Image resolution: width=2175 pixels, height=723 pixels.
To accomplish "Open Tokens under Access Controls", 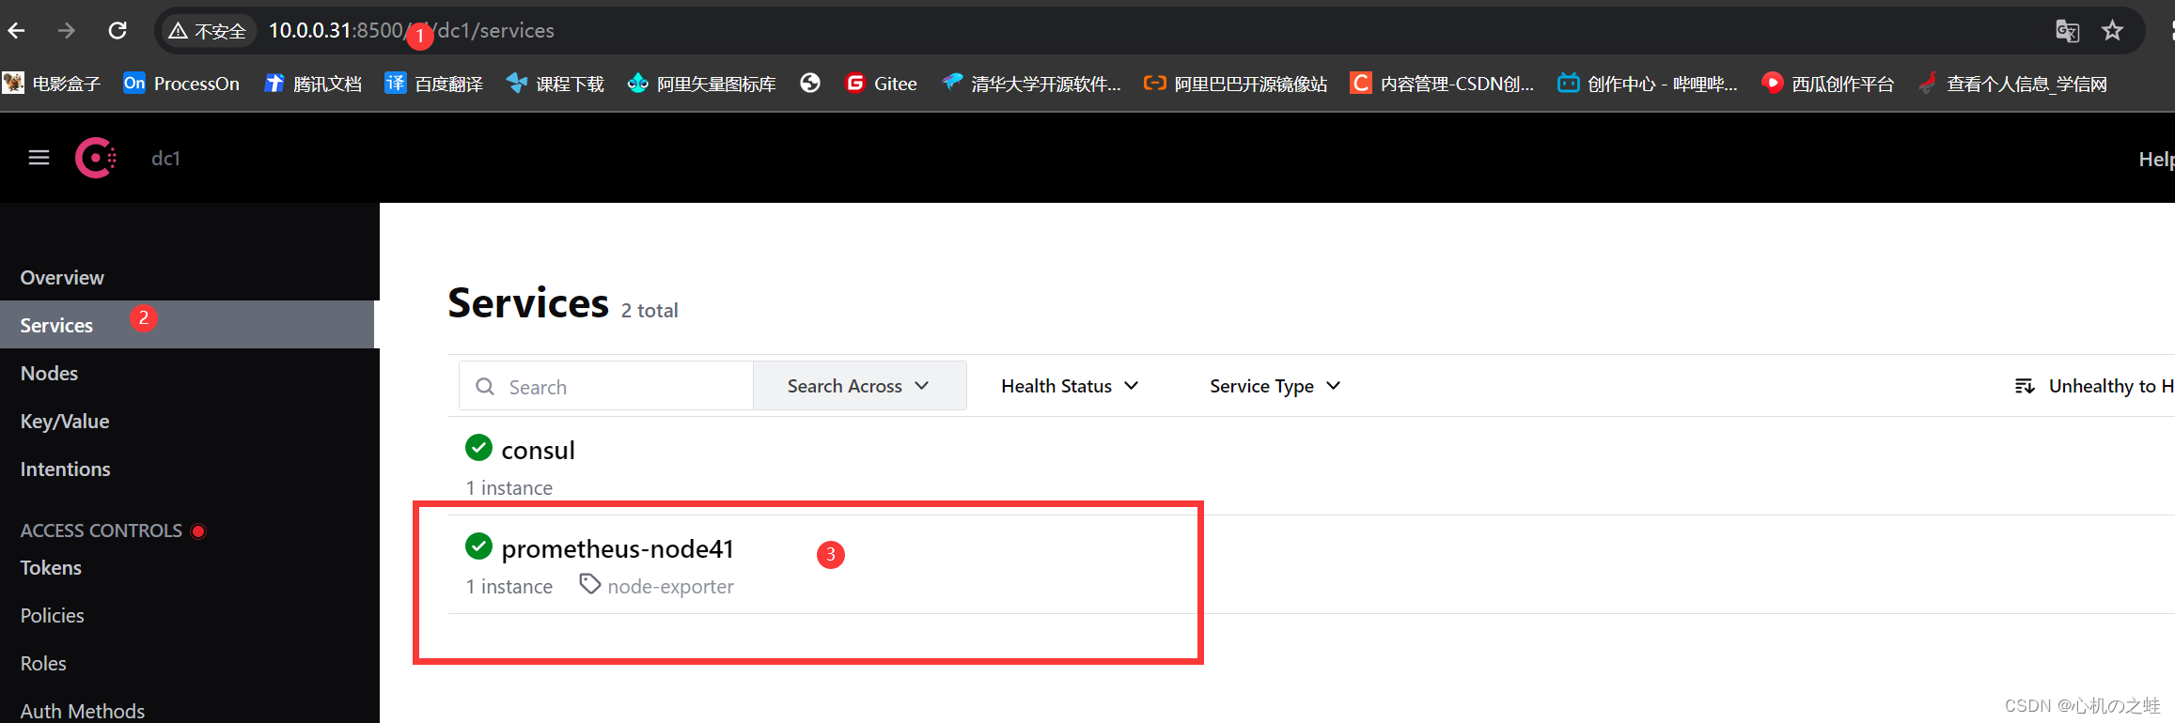I will [x=51, y=568].
